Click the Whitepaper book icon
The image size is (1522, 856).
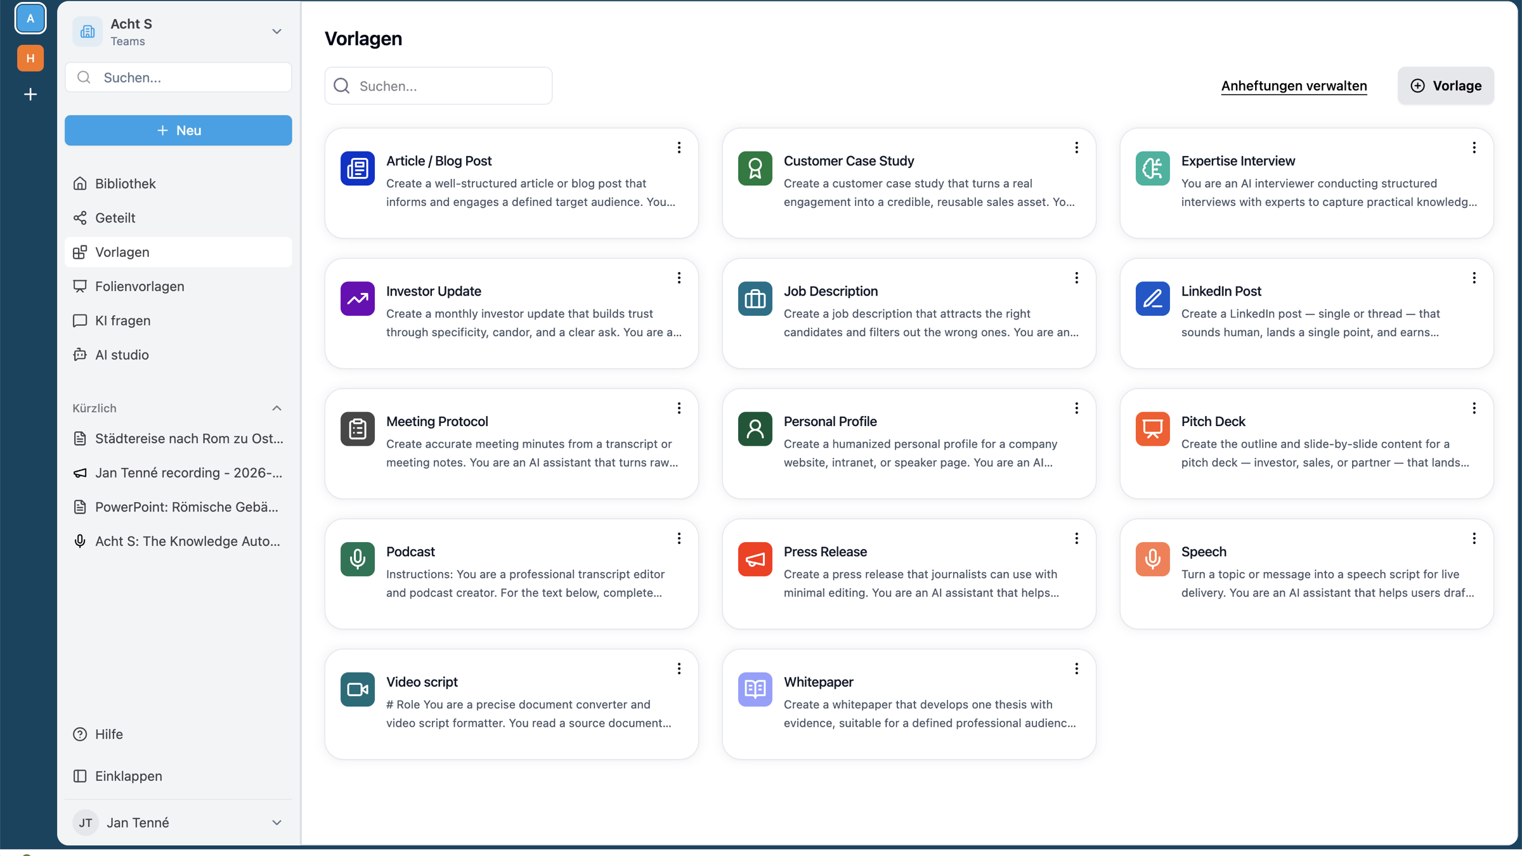point(755,689)
